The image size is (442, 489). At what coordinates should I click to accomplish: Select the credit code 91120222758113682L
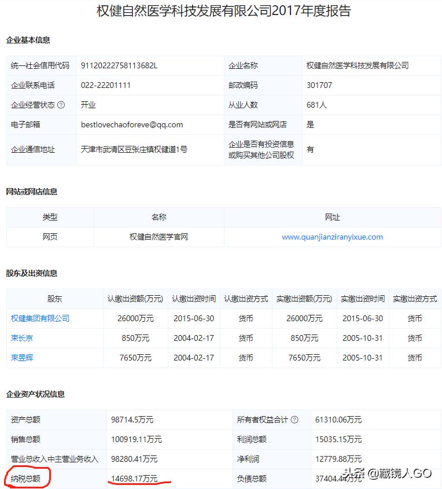click(119, 65)
